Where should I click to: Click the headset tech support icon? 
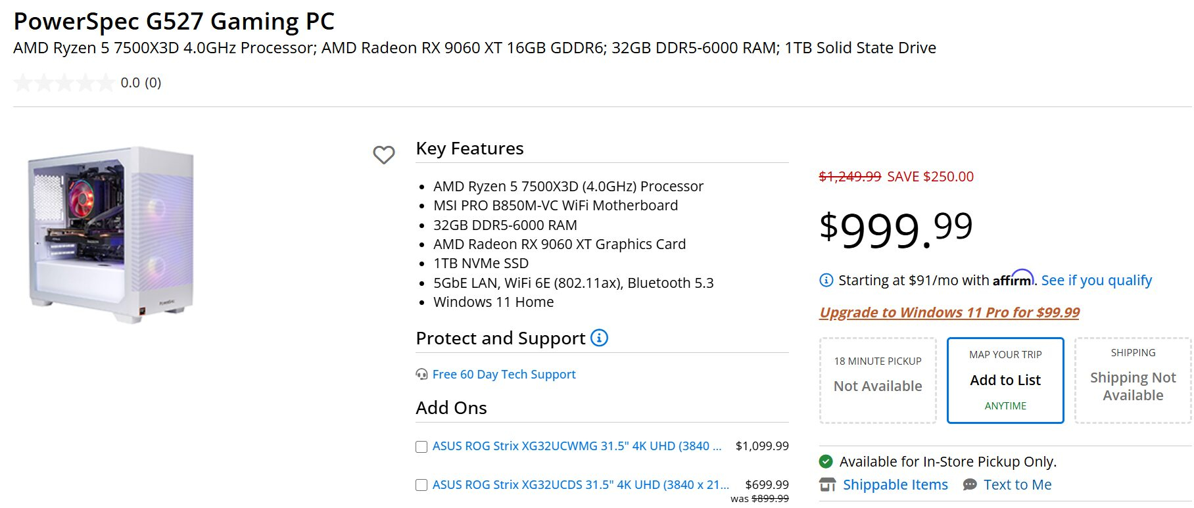[x=421, y=375]
